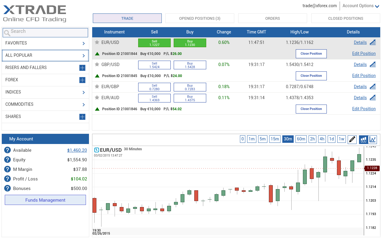Viewport: 382px width, 239px height.
Task: Switch to candlestick chart view icon
Action: (363, 139)
